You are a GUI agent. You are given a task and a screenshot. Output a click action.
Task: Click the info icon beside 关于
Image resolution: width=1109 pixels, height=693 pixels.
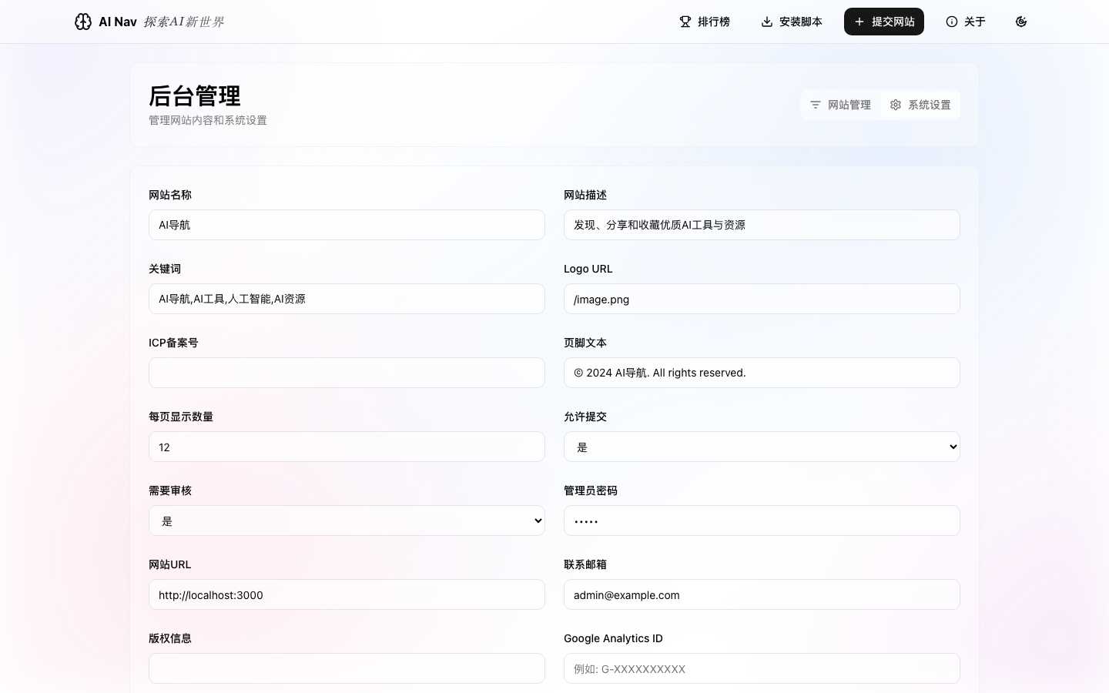(x=952, y=22)
